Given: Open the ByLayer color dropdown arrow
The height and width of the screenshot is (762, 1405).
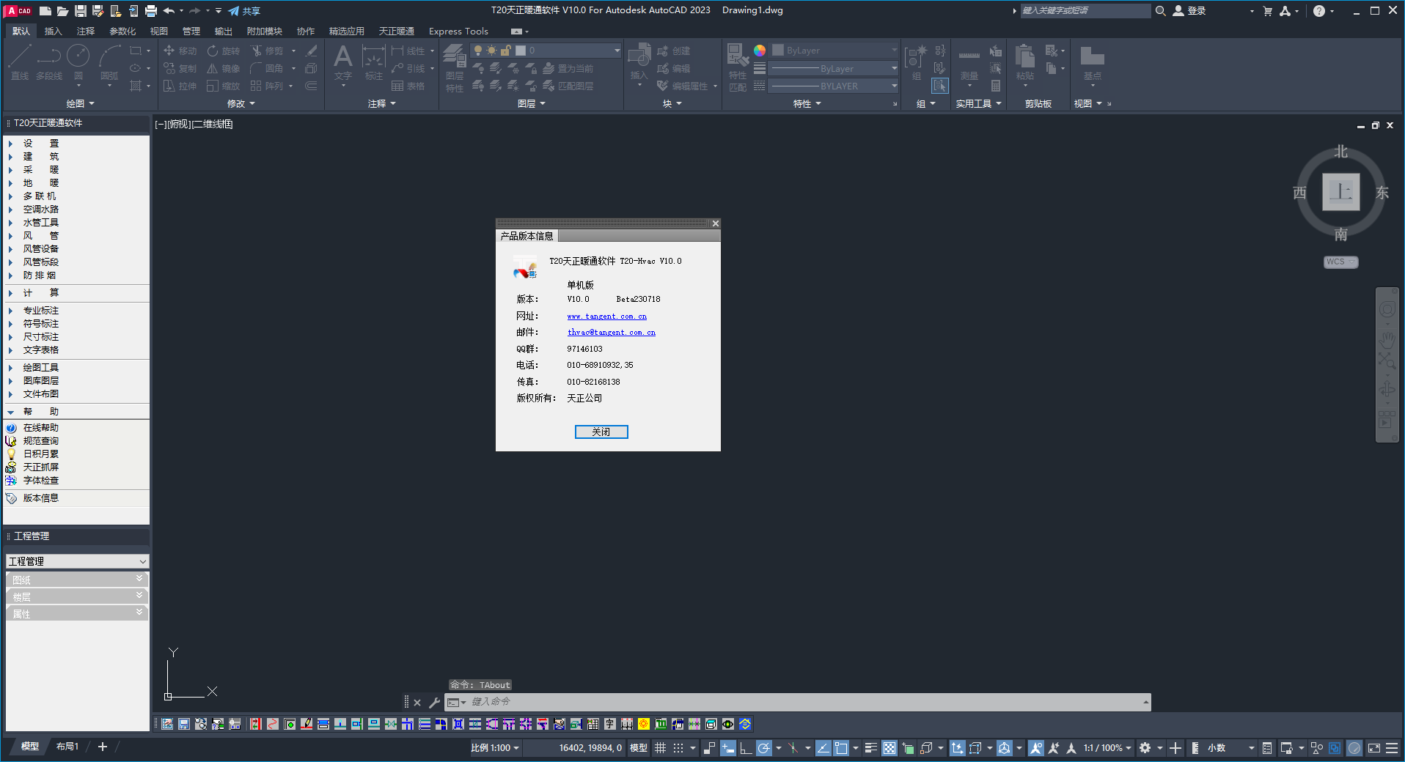Looking at the screenshot, I should click(x=894, y=51).
